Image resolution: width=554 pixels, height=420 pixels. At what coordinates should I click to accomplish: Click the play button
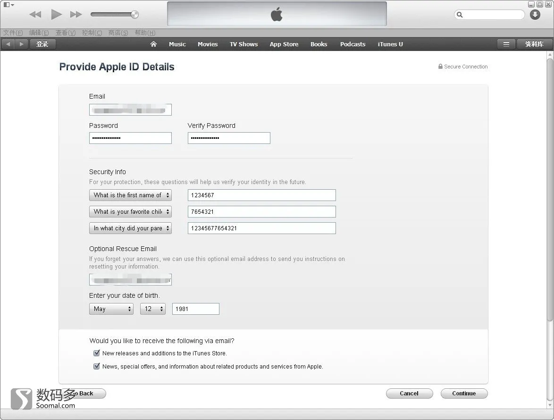click(56, 15)
